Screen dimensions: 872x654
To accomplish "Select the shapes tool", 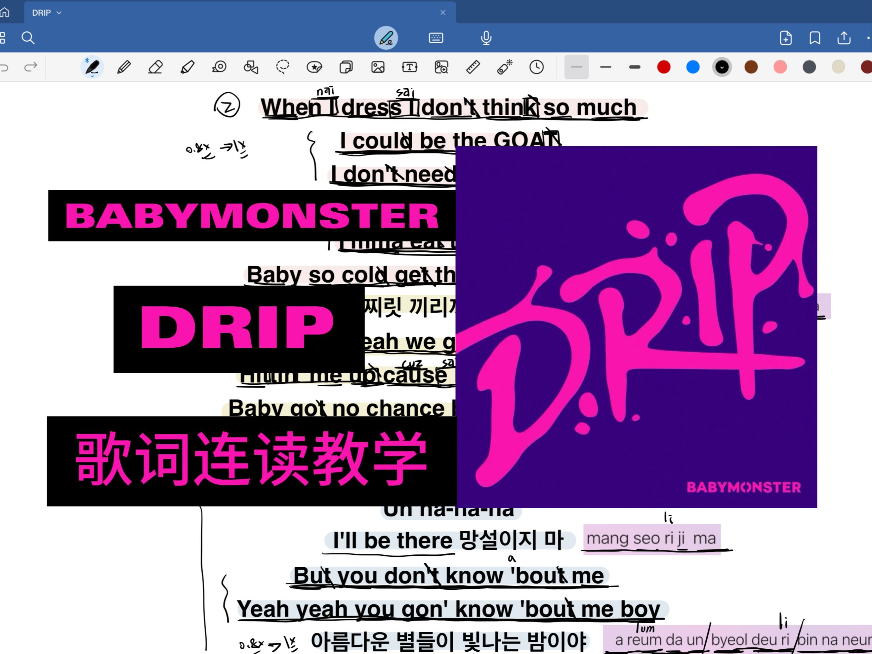I will tap(251, 67).
